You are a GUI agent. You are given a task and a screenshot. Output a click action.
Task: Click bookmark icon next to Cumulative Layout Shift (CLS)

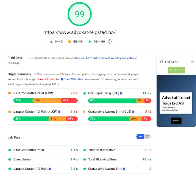point(133,112)
